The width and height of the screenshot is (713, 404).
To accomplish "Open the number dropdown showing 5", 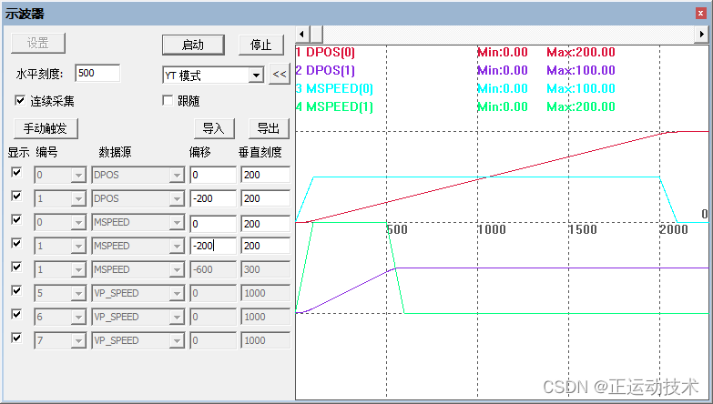I will coord(78,293).
